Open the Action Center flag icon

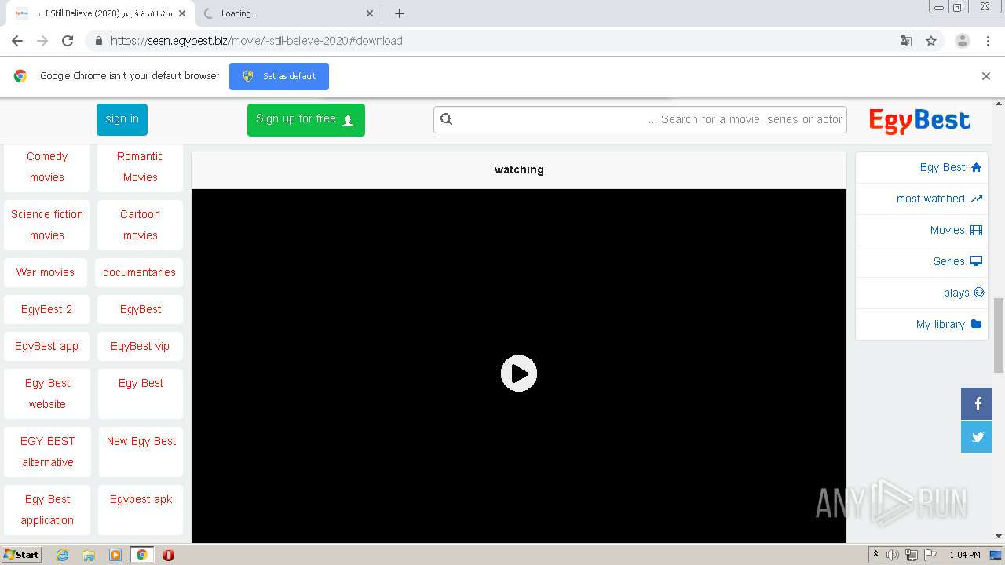(x=930, y=555)
